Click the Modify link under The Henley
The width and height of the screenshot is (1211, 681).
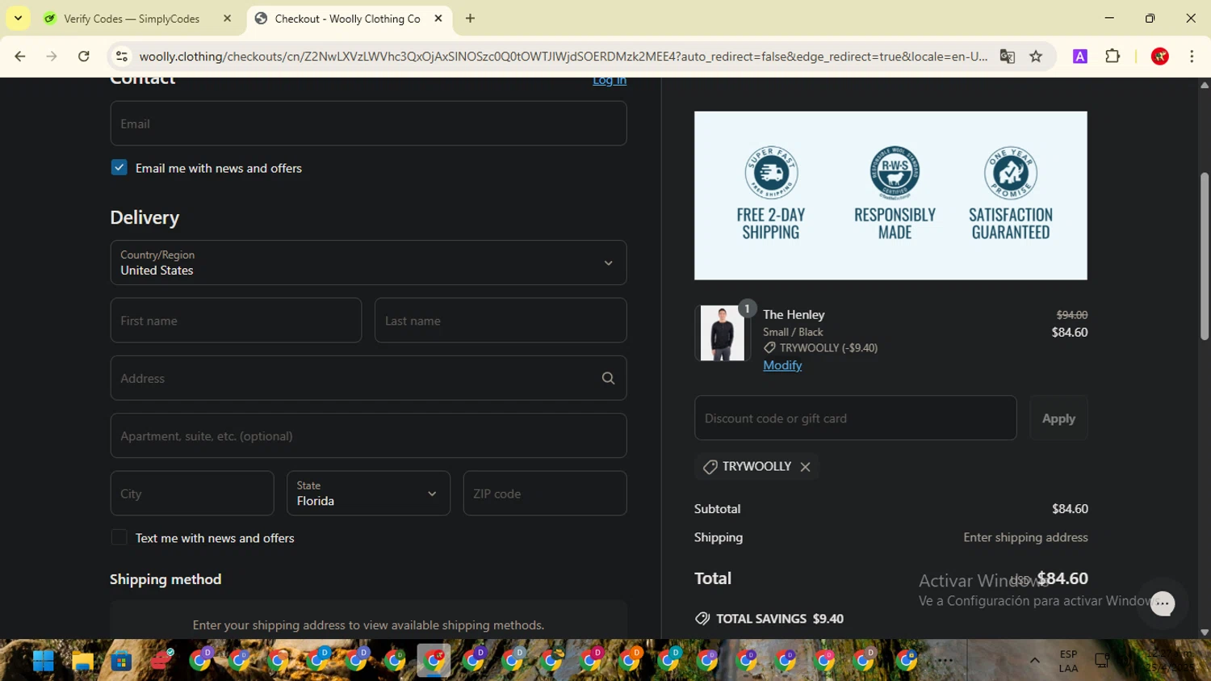pos(782,365)
